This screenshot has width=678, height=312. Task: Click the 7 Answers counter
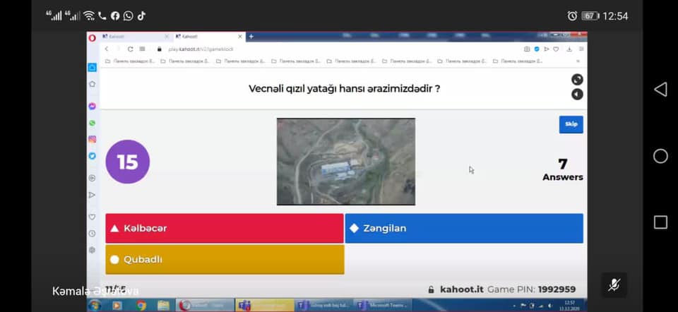(x=563, y=169)
